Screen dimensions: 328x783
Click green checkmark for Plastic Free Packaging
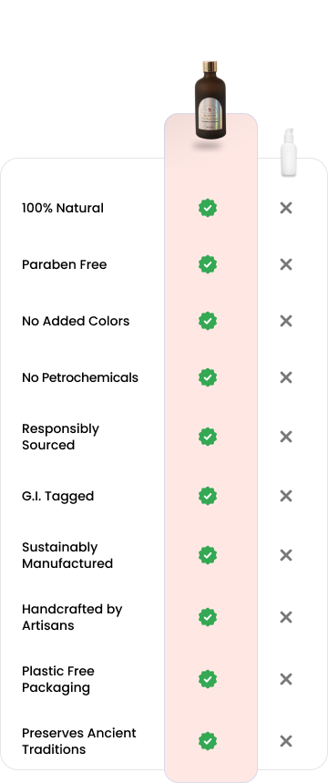[x=208, y=679]
